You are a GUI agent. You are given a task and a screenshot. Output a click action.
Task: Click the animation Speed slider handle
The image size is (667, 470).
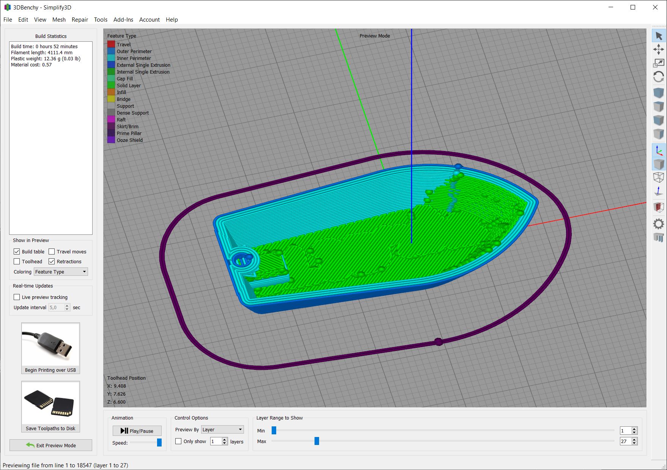pos(159,442)
